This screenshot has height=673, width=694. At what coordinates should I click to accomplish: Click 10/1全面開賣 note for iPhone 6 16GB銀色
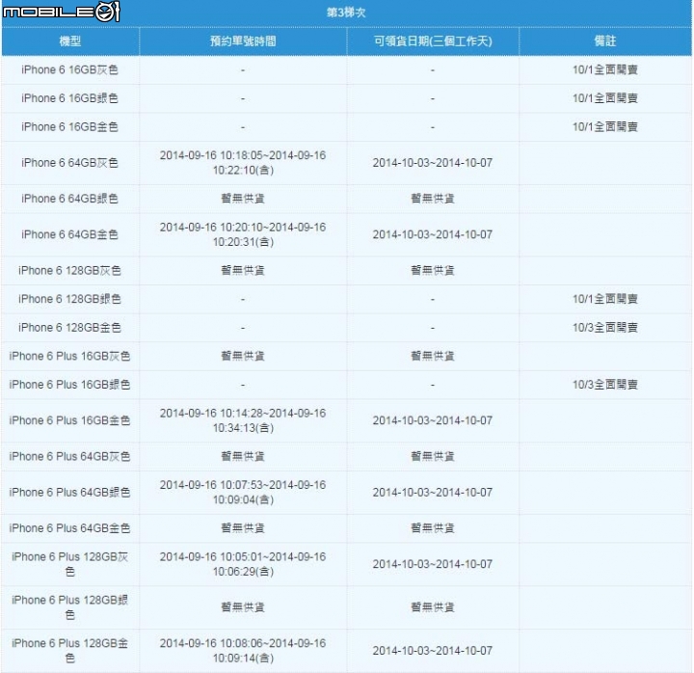coord(605,98)
